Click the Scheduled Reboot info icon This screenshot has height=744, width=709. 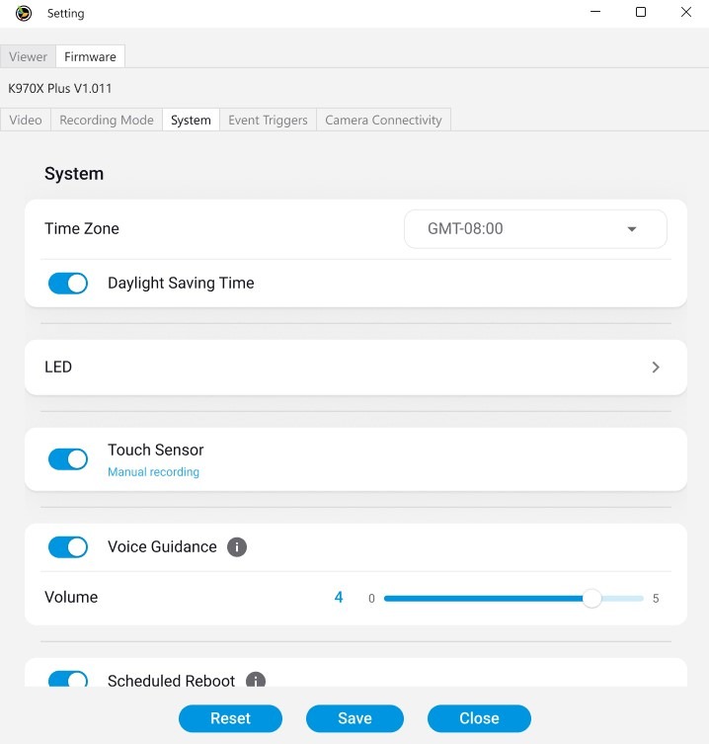click(256, 681)
